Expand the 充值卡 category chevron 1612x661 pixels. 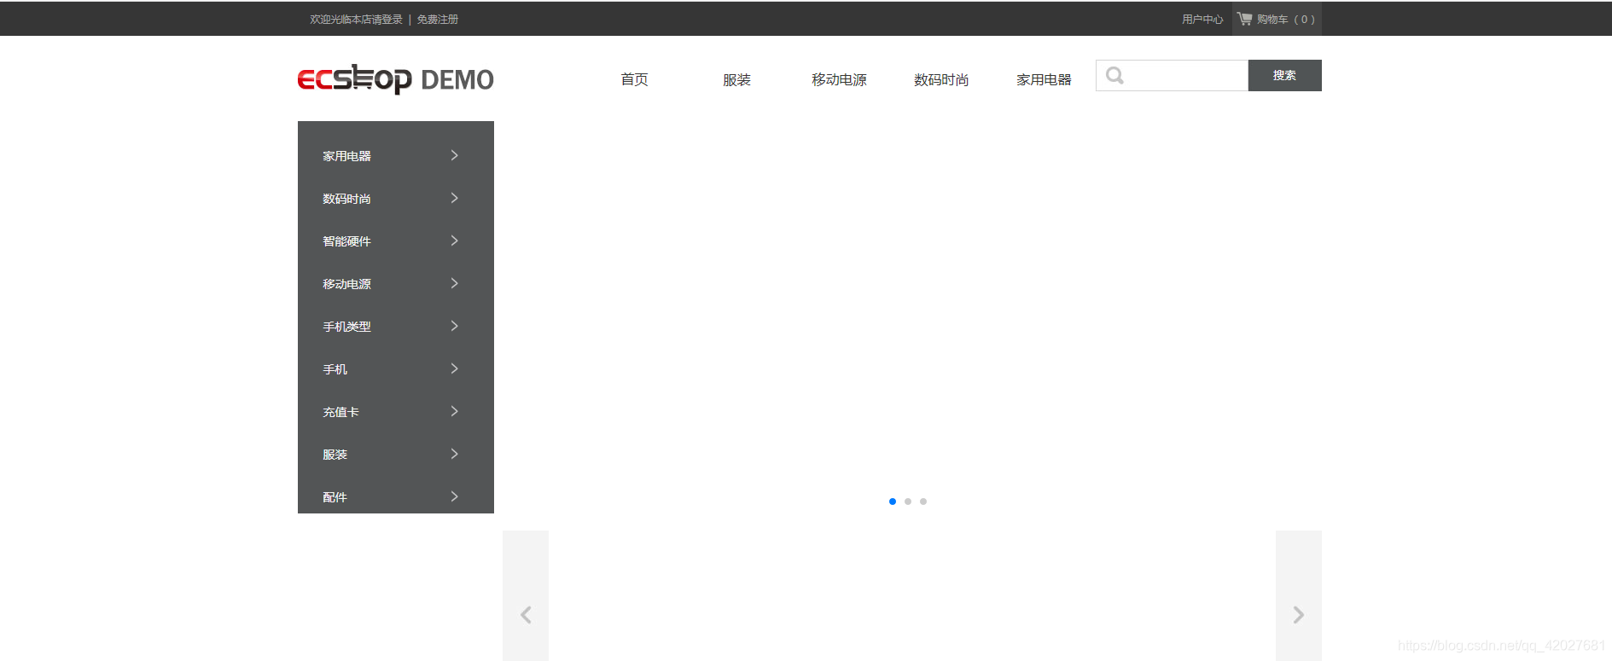click(x=454, y=411)
